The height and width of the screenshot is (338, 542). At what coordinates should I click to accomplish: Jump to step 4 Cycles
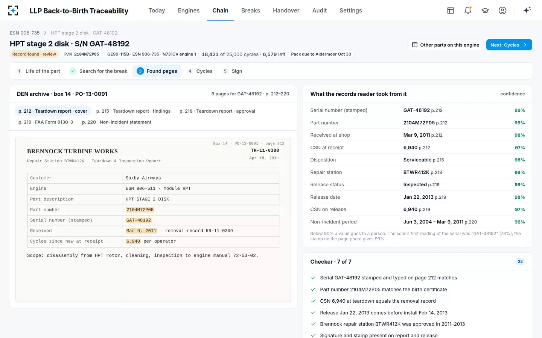tap(200, 71)
